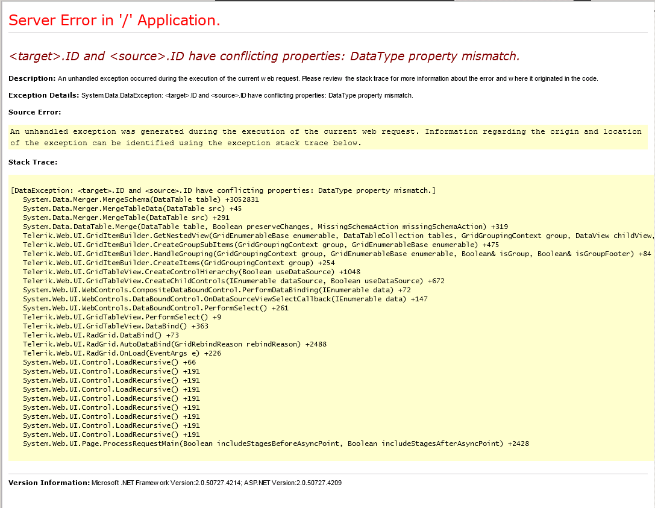Click the Merger.MergeSchema stack trace line
The height and width of the screenshot is (508, 655).
click(141, 199)
